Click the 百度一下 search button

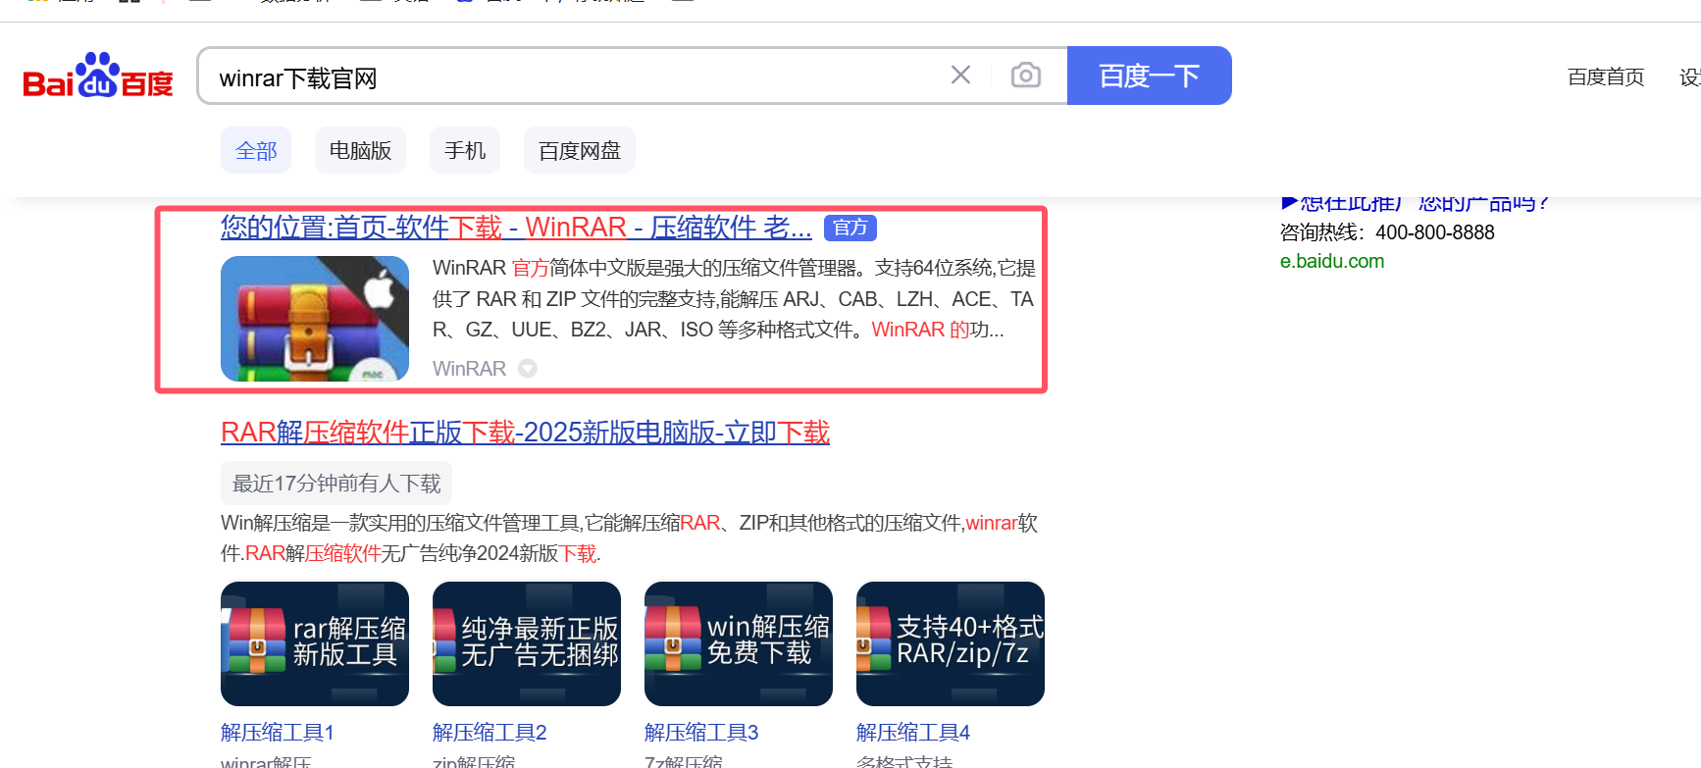click(1149, 76)
